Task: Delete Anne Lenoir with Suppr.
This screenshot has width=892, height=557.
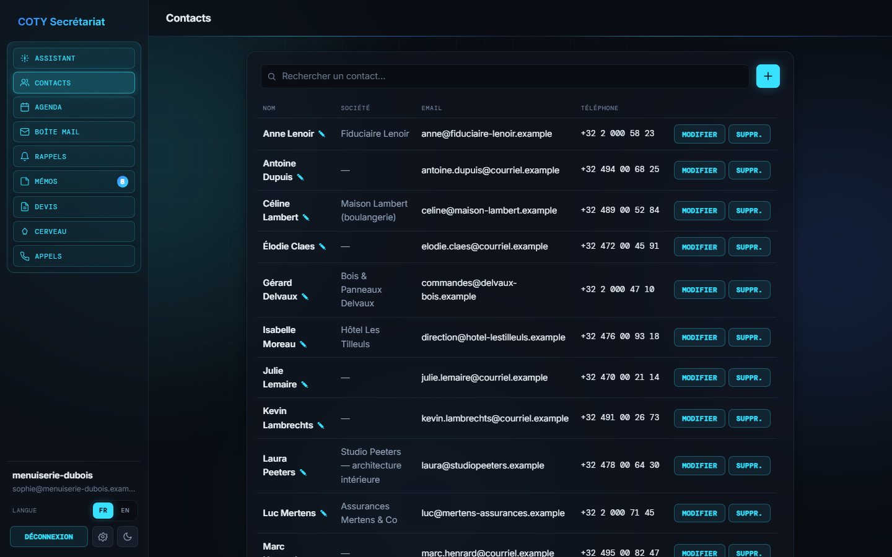Action: 749,134
